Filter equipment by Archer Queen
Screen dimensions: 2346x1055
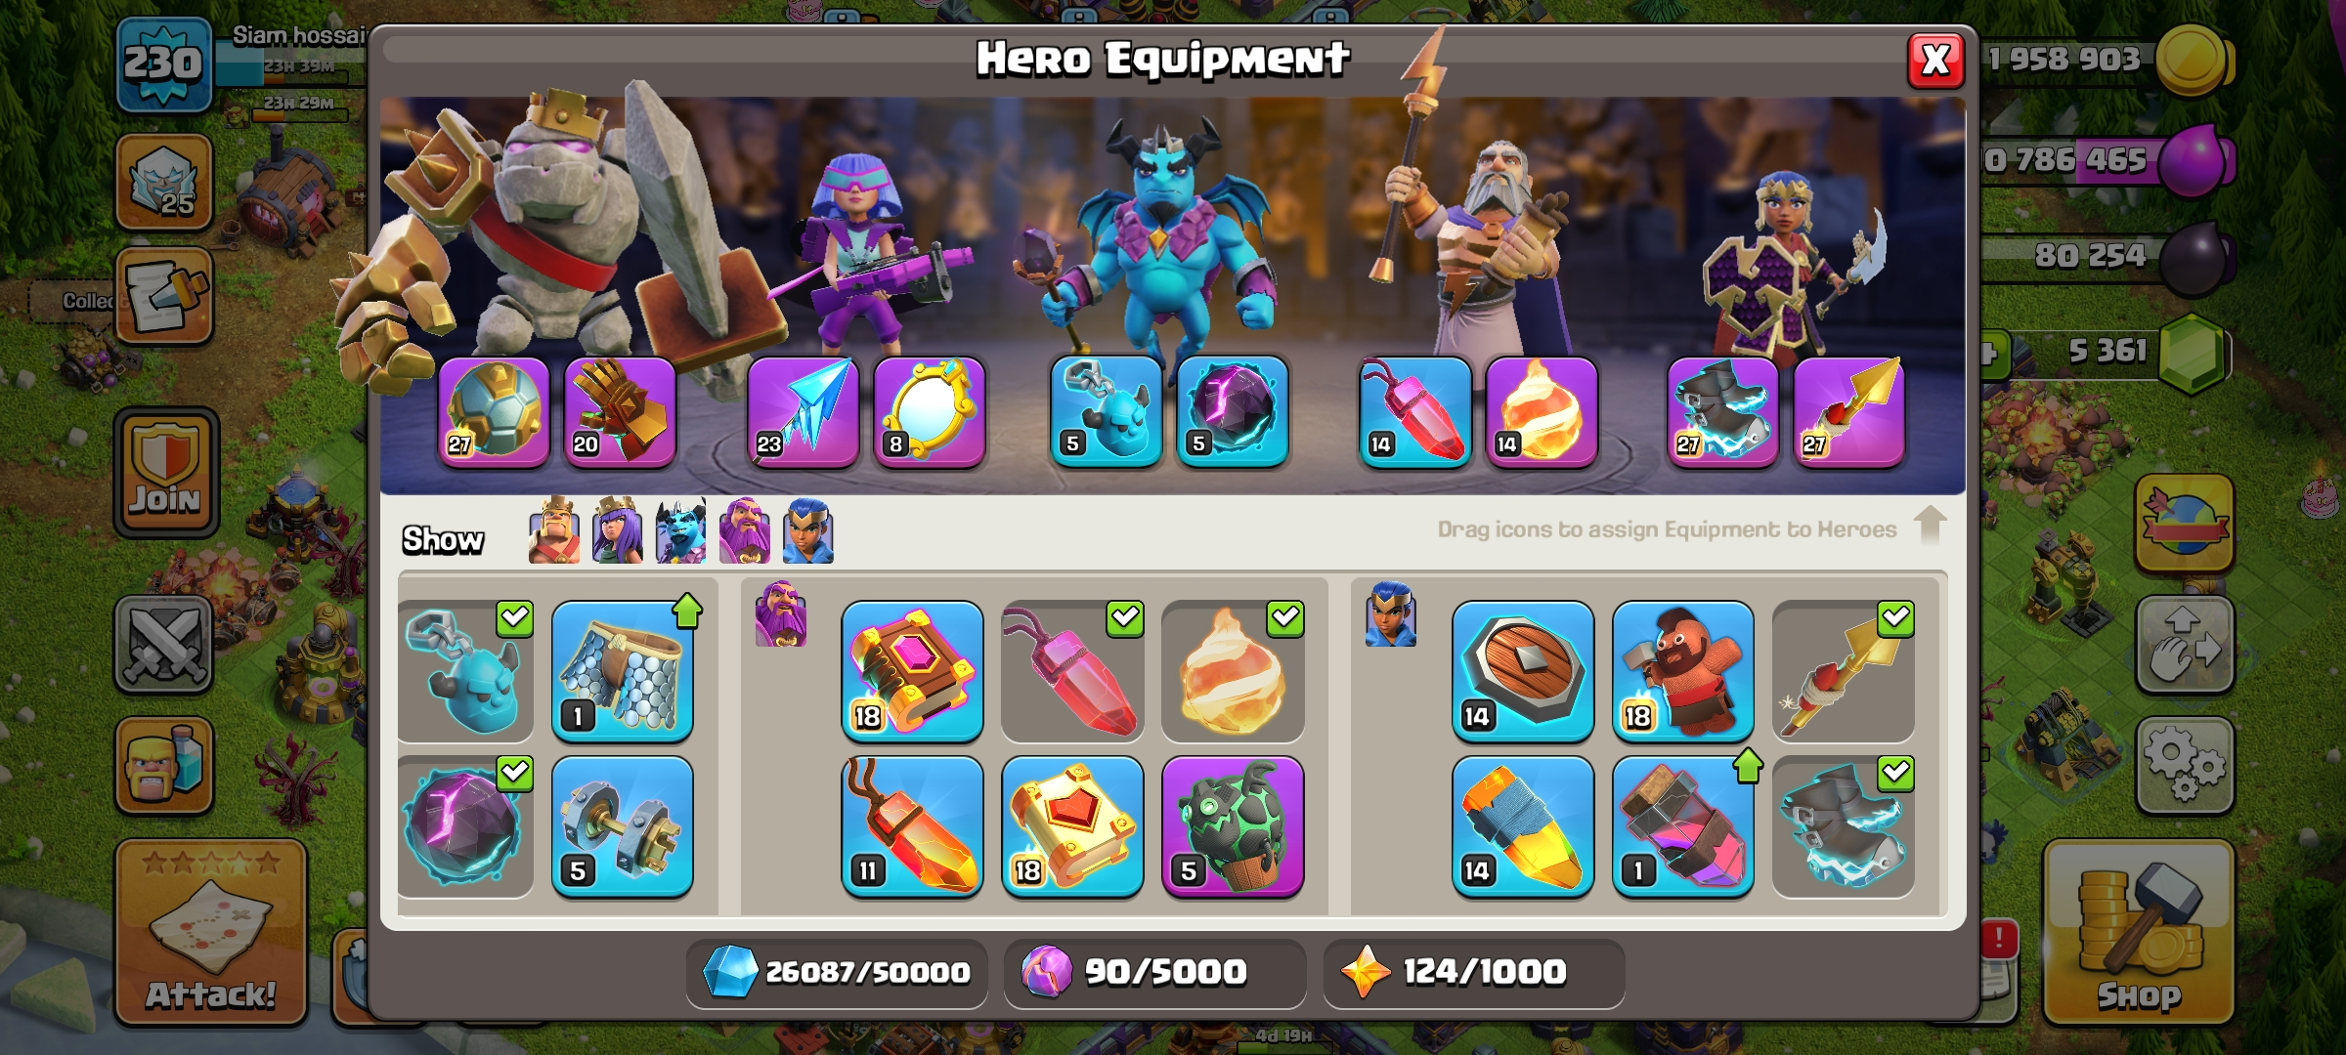pos(617,530)
